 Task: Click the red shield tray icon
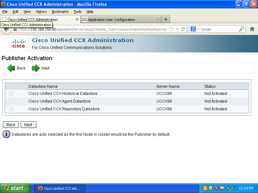216,188
